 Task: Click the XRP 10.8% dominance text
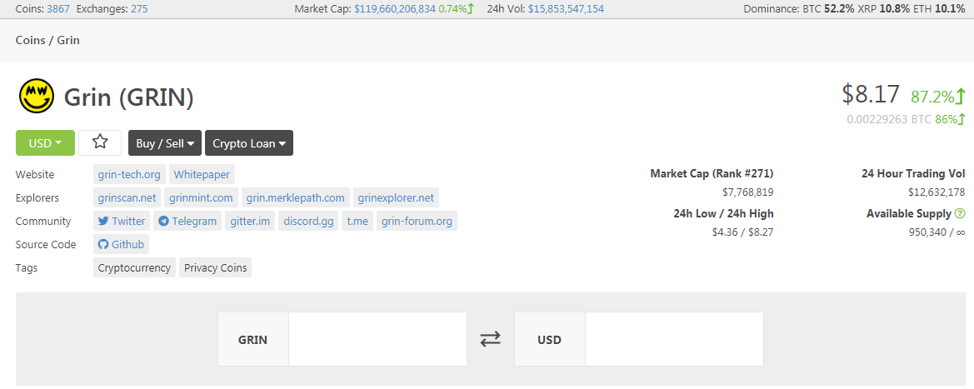click(x=882, y=8)
